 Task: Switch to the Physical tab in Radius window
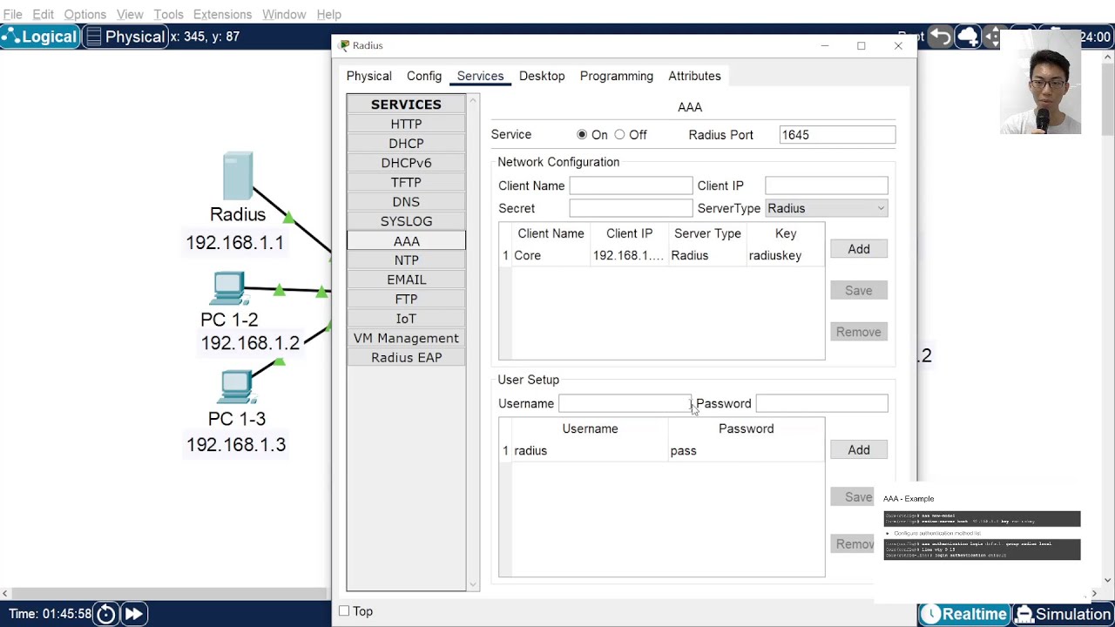click(368, 76)
